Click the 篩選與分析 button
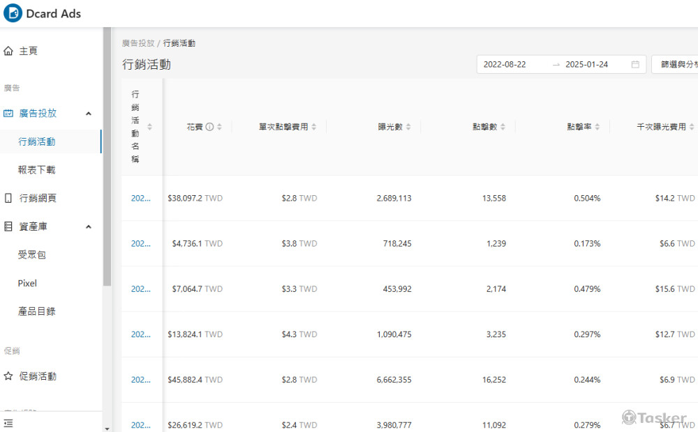This screenshot has width=698, height=432. click(678, 63)
